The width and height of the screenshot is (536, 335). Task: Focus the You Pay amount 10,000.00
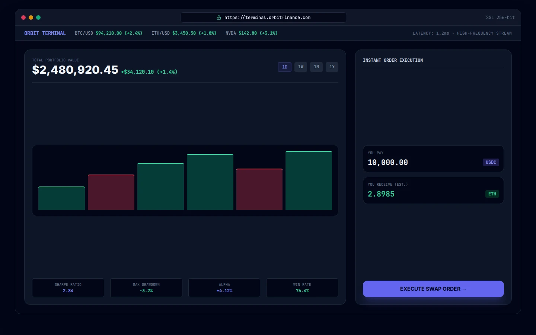[x=388, y=162]
